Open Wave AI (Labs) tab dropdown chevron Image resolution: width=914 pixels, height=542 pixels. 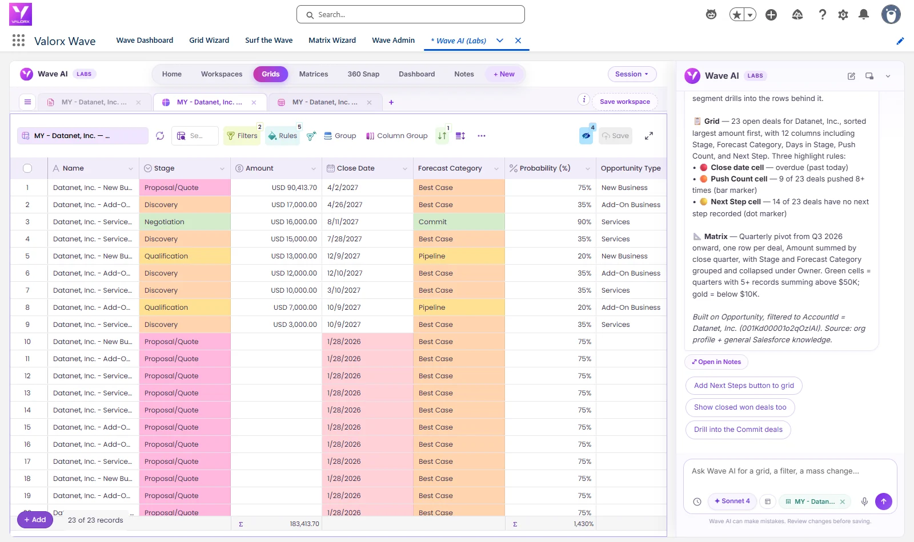pyautogui.click(x=500, y=41)
